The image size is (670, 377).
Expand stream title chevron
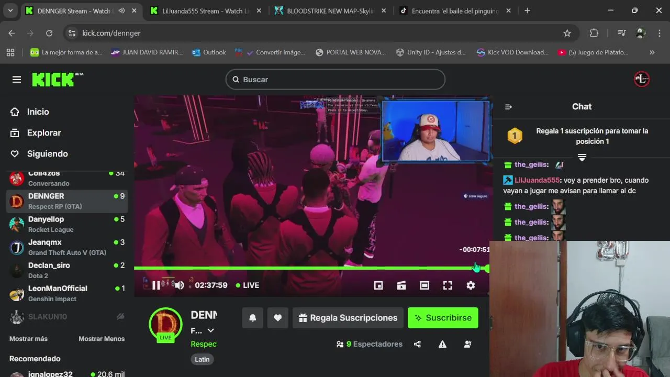point(210,330)
